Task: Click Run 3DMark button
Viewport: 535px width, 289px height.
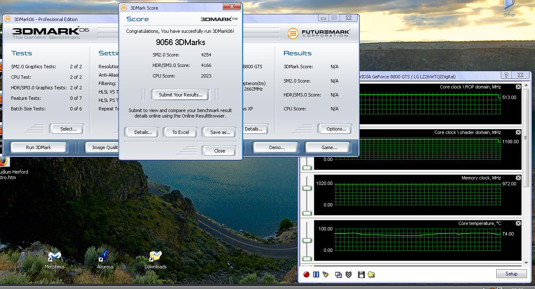Action: point(38,147)
